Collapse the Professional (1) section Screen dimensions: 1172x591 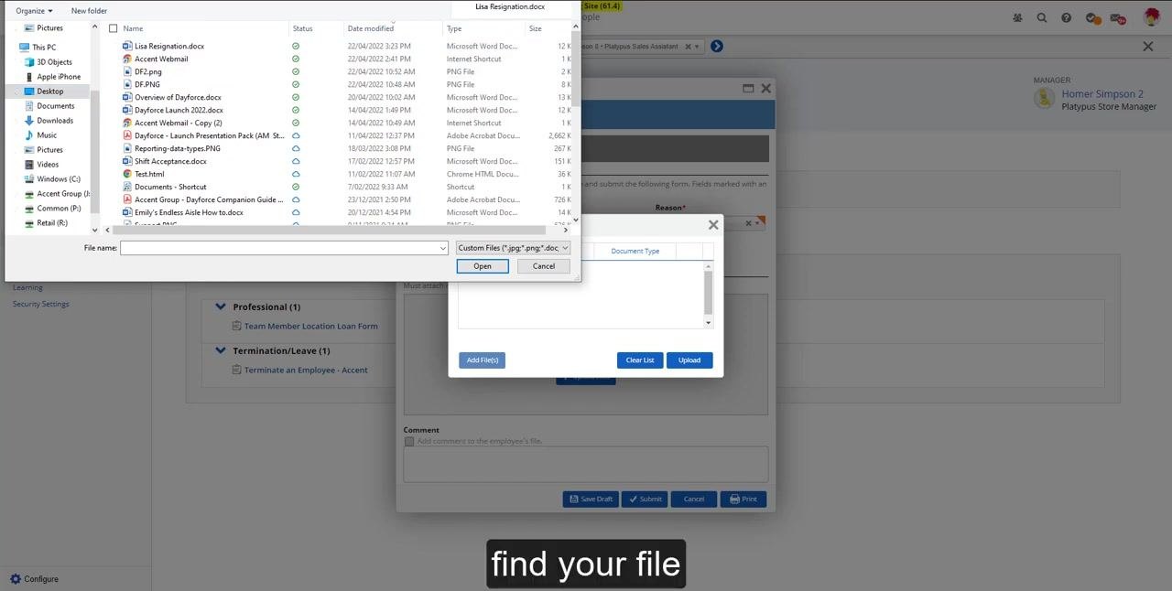click(x=221, y=306)
